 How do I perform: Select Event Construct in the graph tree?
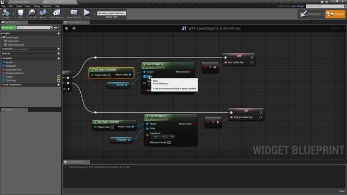pyautogui.click(x=16, y=44)
